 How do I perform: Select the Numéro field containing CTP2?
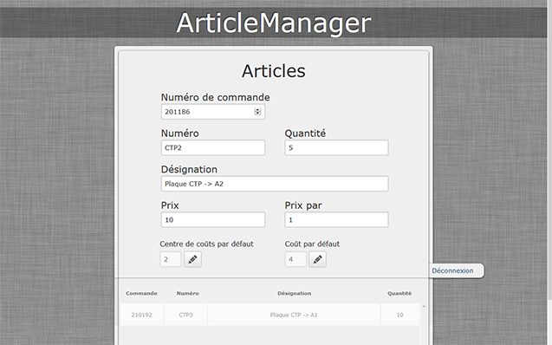click(213, 147)
